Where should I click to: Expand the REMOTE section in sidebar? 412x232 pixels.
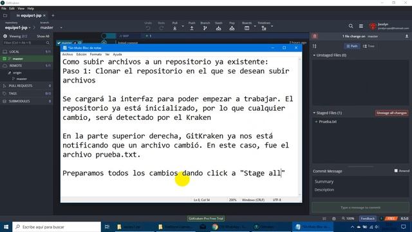tap(26, 66)
